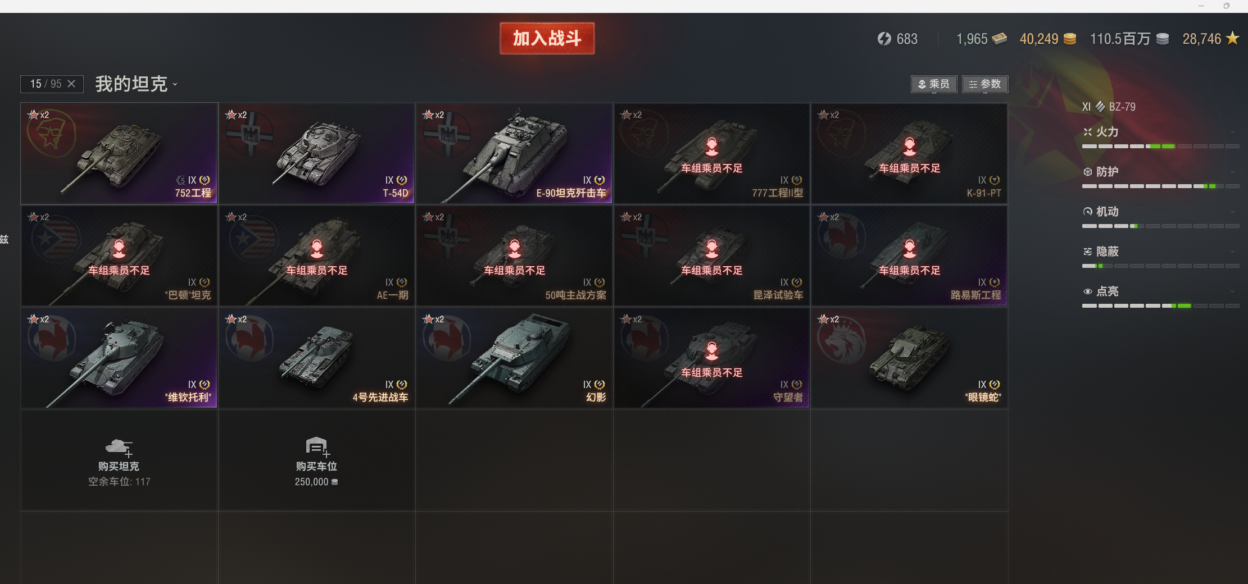Click the buy garage slot icon
Screen dimensions: 1248x584
317,447
